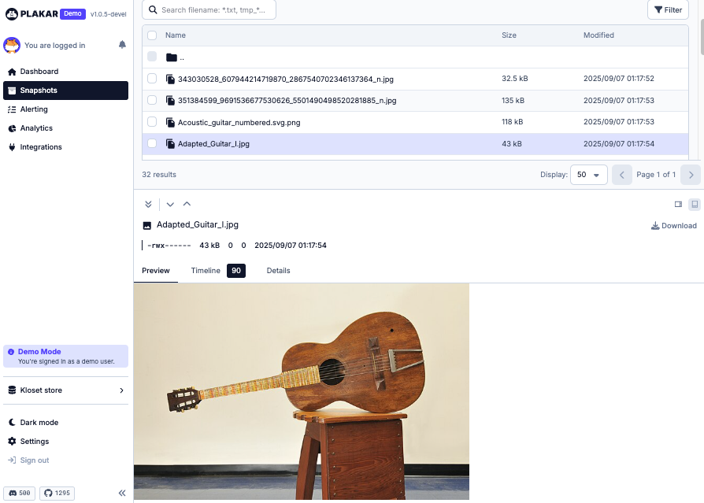Click the Settings gear icon
This screenshot has height=503, width=704.
pos(11,441)
